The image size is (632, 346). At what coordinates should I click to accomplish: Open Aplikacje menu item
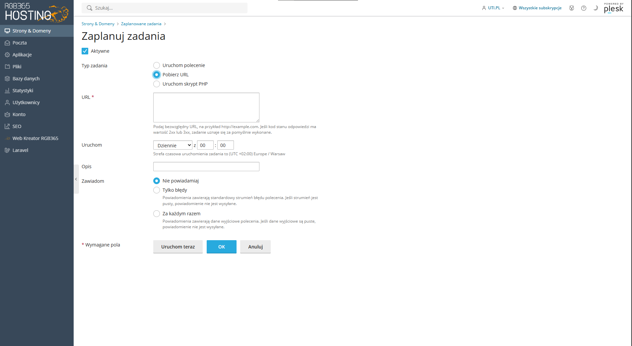tap(37, 55)
